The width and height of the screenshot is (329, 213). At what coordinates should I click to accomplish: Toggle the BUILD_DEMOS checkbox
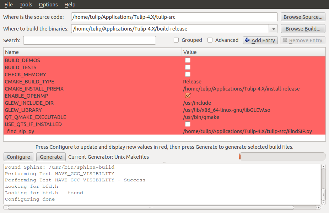[x=188, y=60]
